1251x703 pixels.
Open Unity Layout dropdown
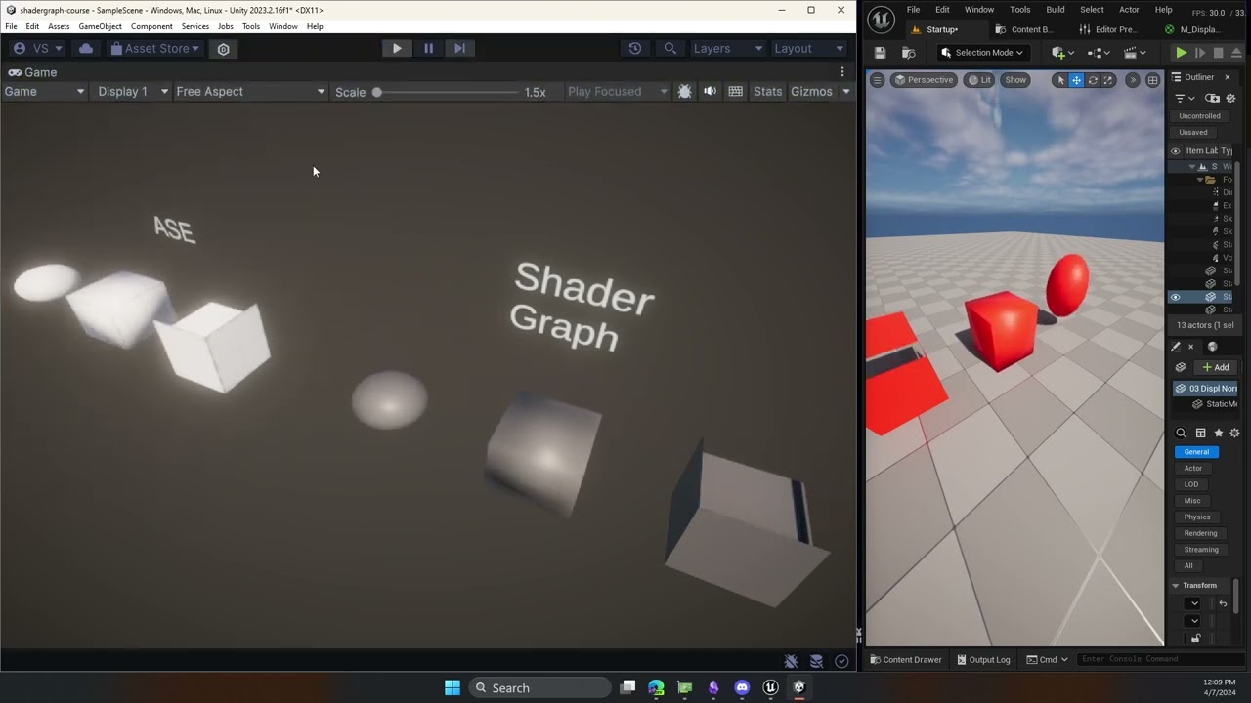pyautogui.click(x=809, y=48)
